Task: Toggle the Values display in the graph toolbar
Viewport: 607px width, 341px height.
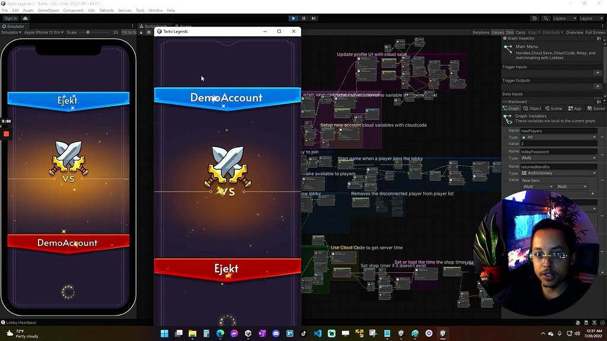Action: click(x=497, y=33)
